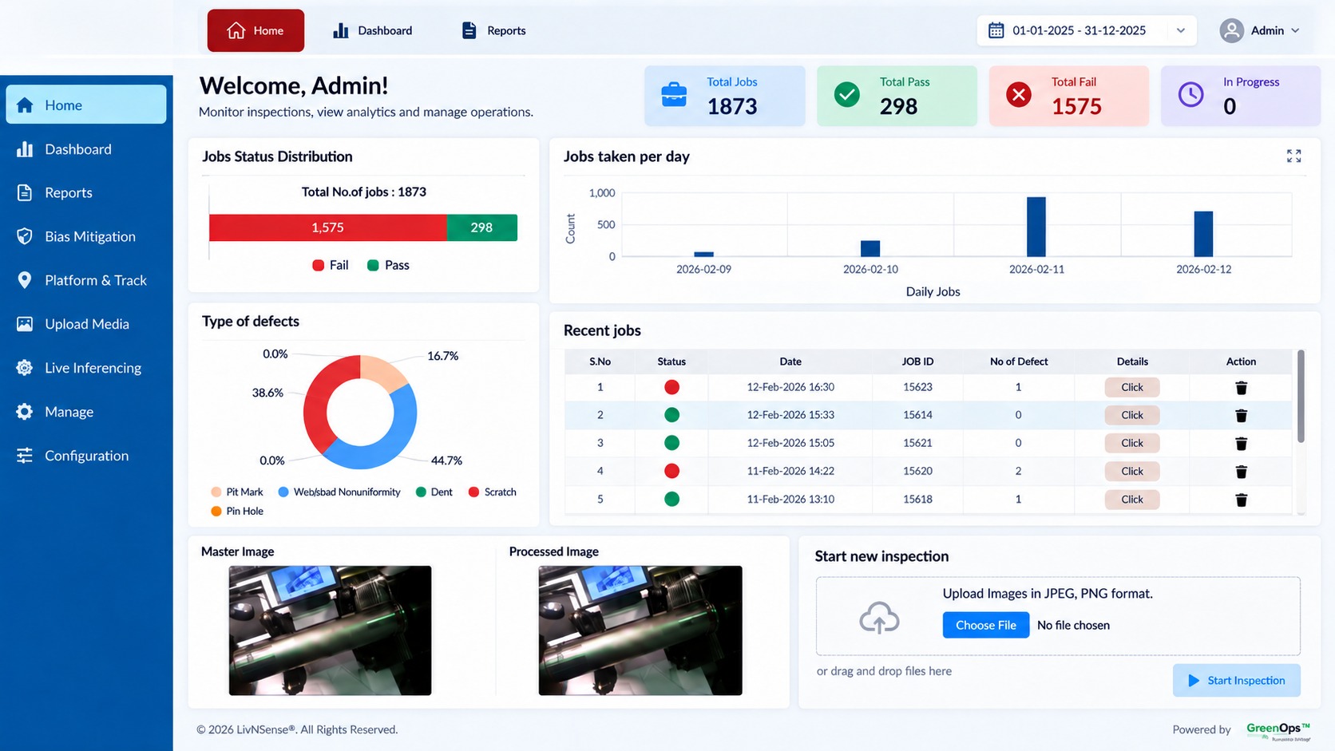Click the calendar icon in date range

pos(996,30)
